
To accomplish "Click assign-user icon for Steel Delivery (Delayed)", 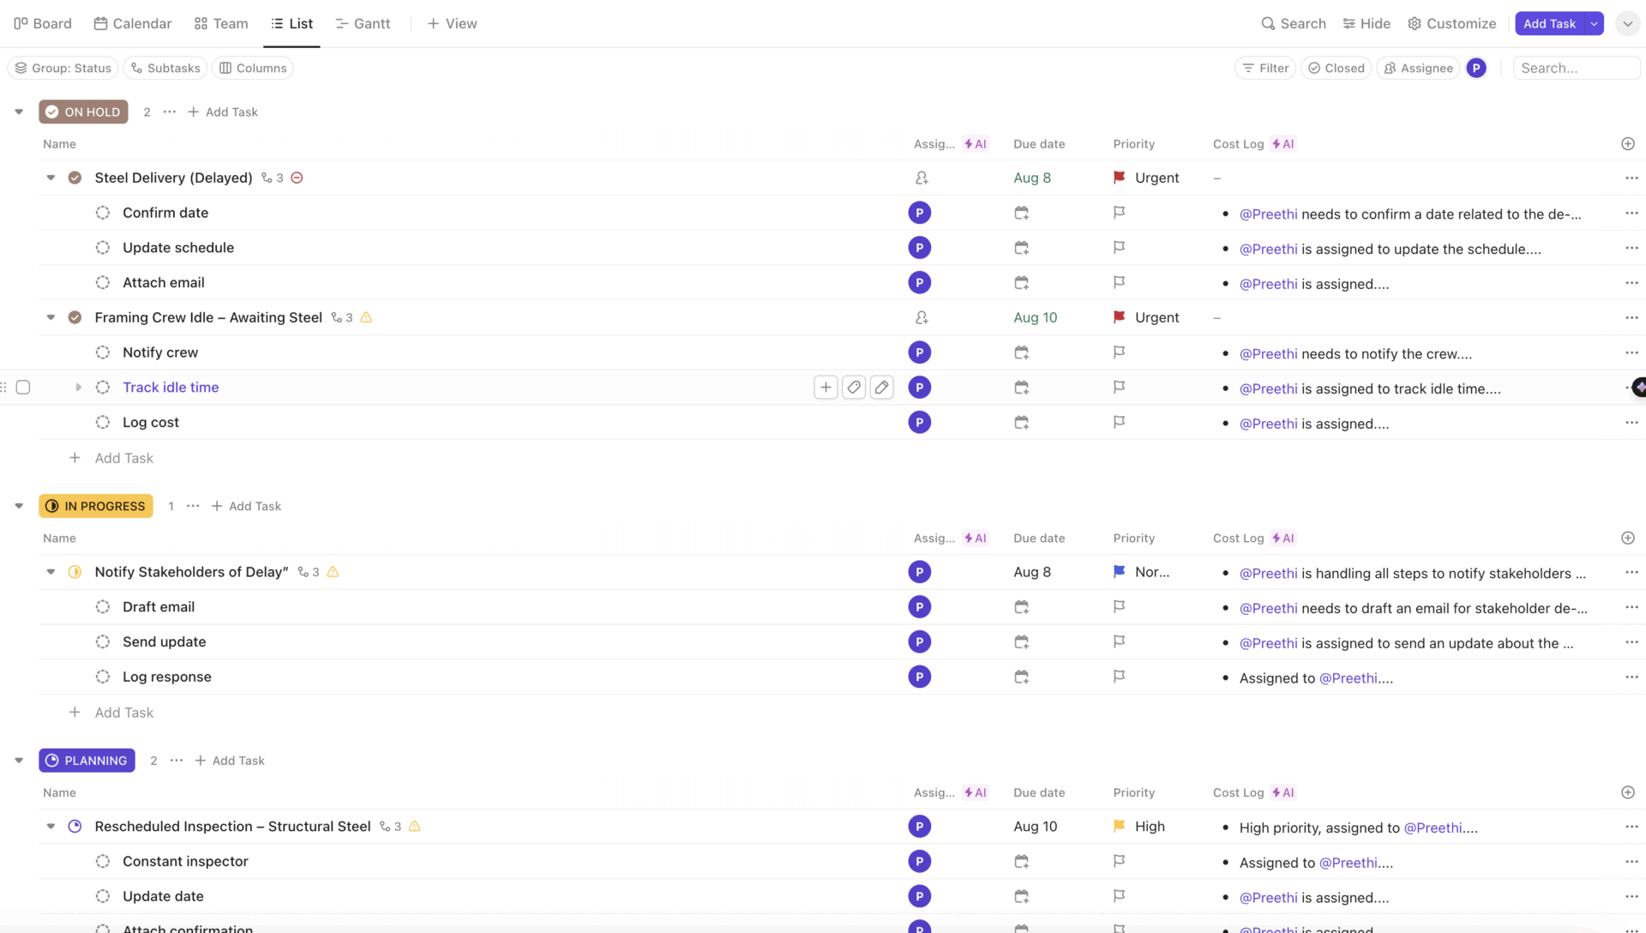I will click(921, 178).
